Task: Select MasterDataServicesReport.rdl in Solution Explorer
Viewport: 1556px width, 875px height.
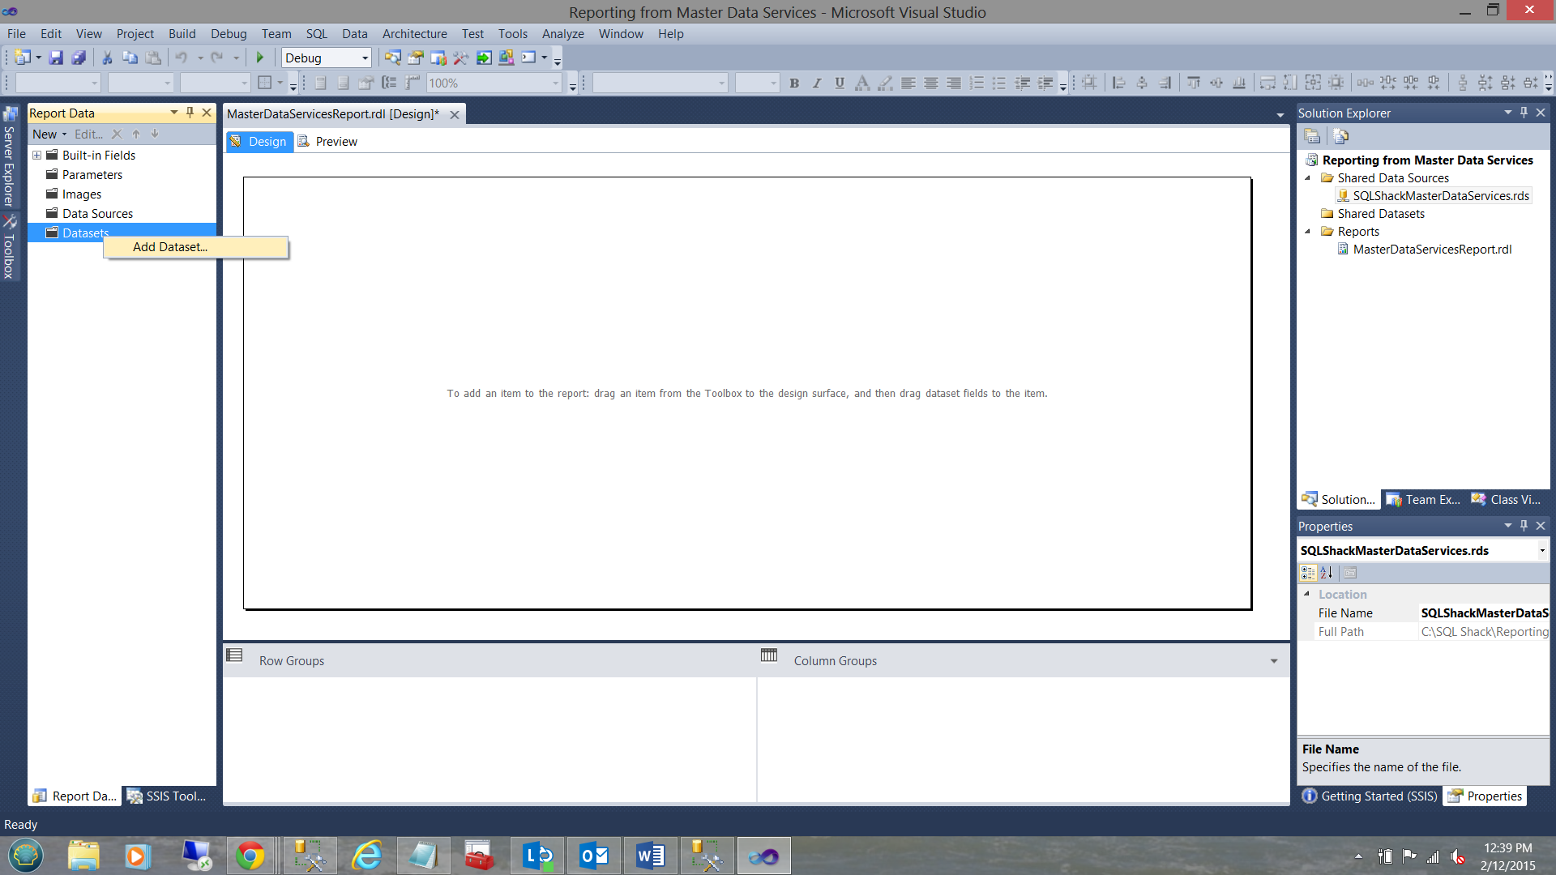Action: coord(1432,250)
